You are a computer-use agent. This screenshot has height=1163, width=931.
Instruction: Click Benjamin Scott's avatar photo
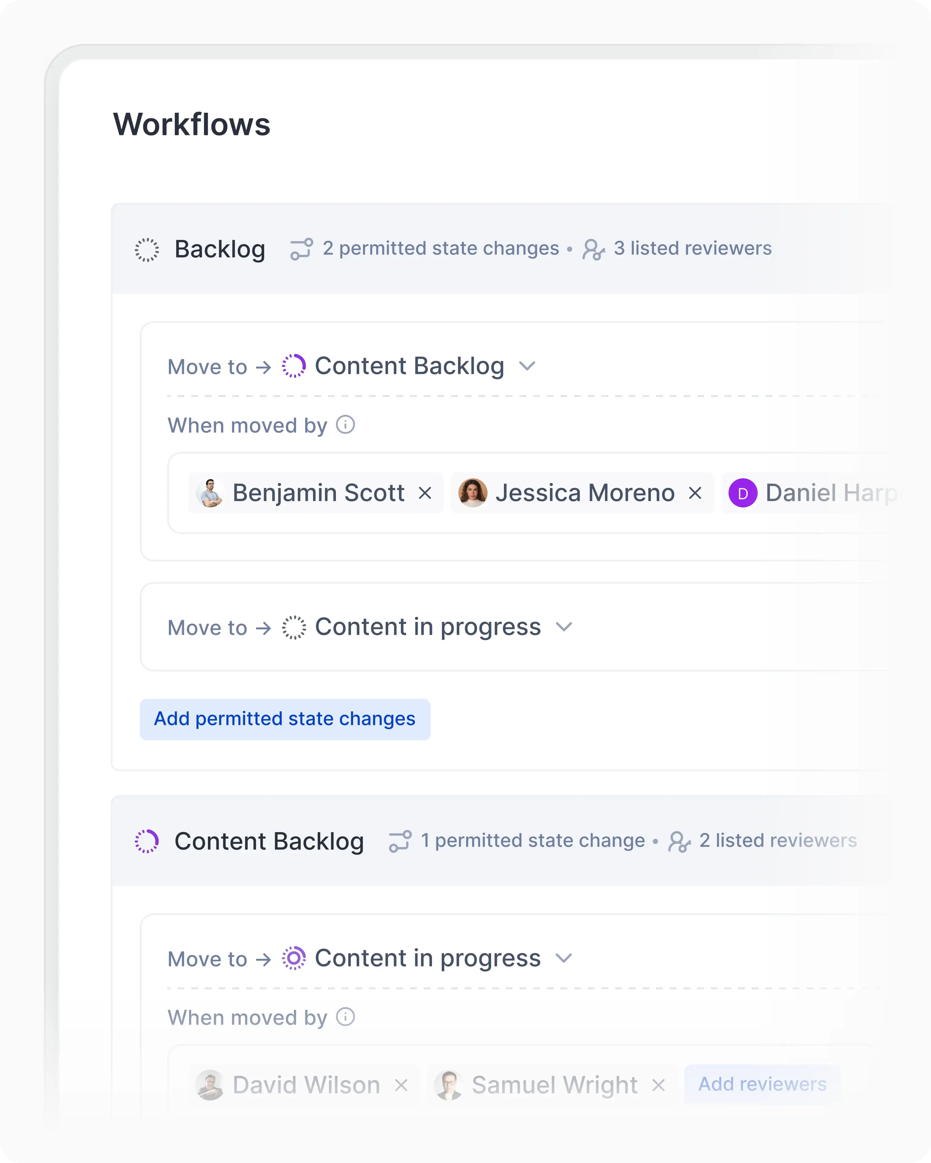pyautogui.click(x=212, y=493)
